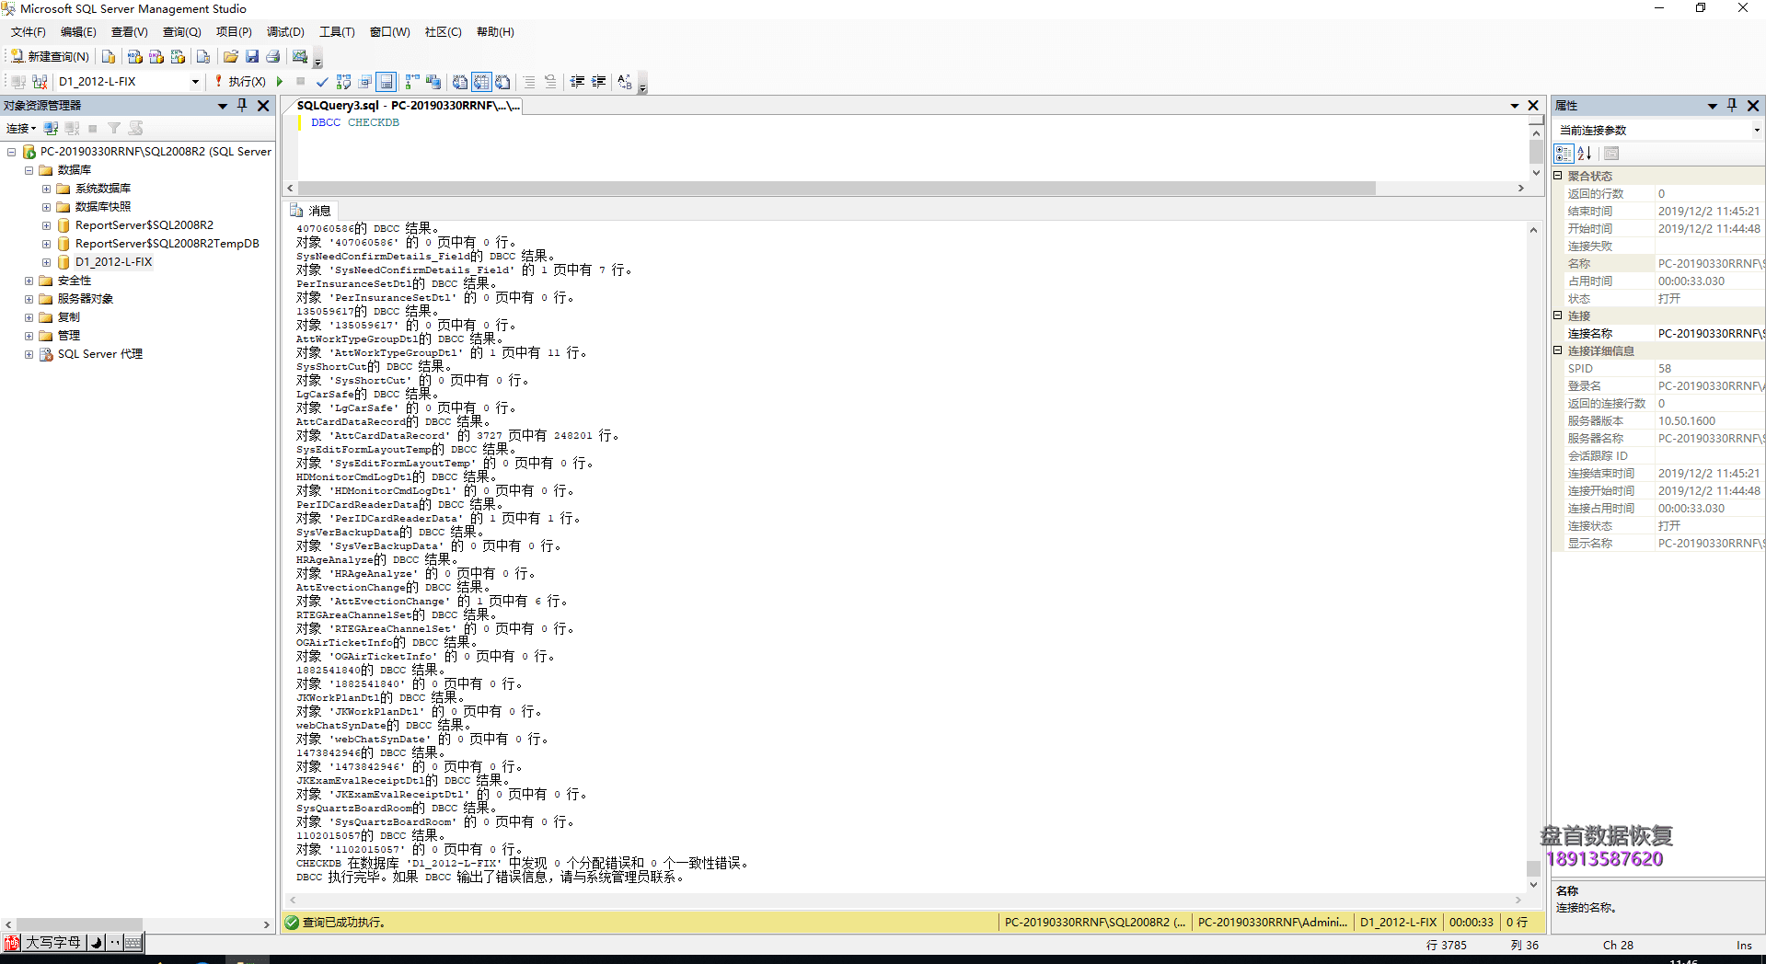Select the SQLQuery3.sql document tab

pyautogui.click(x=408, y=106)
